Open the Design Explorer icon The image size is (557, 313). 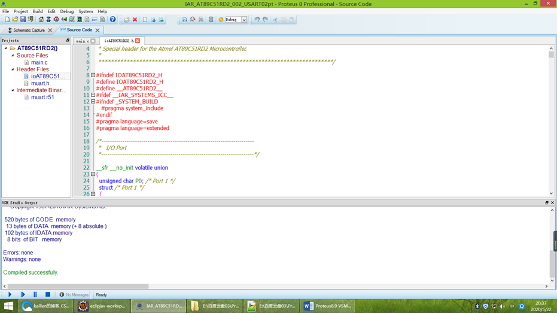(x=80, y=20)
